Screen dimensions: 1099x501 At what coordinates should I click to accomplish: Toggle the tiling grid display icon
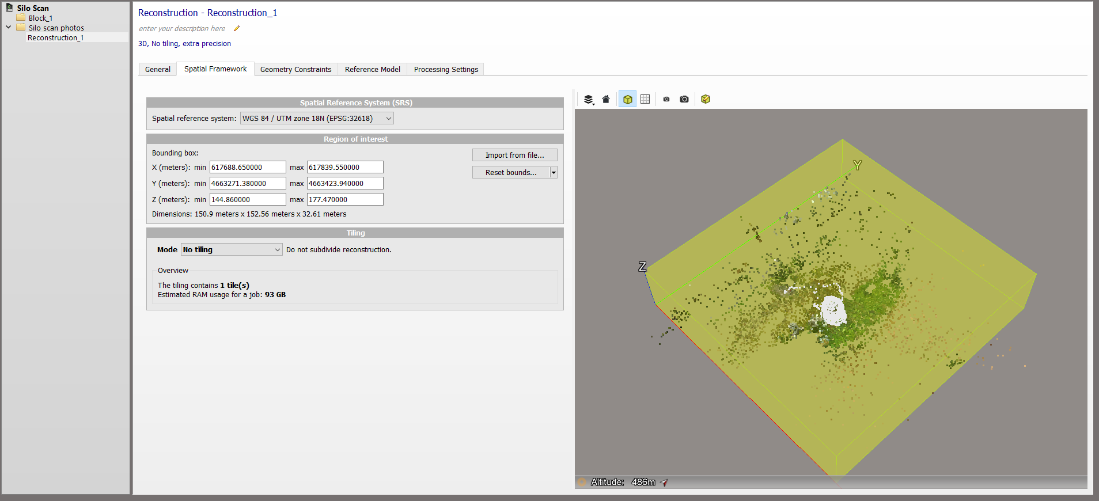click(645, 99)
